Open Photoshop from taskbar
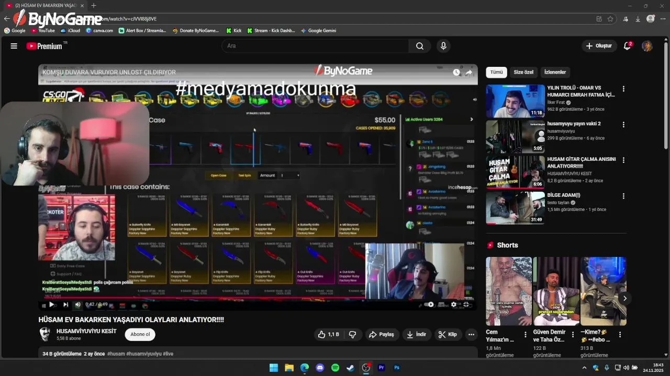 point(397,368)
